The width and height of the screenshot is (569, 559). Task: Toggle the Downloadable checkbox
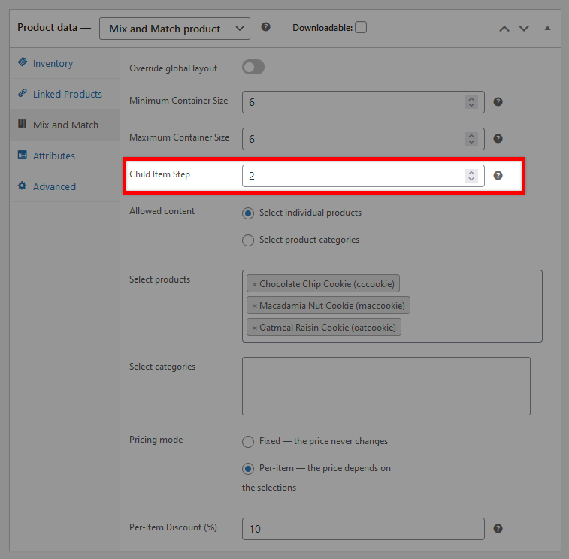point(361,27)
